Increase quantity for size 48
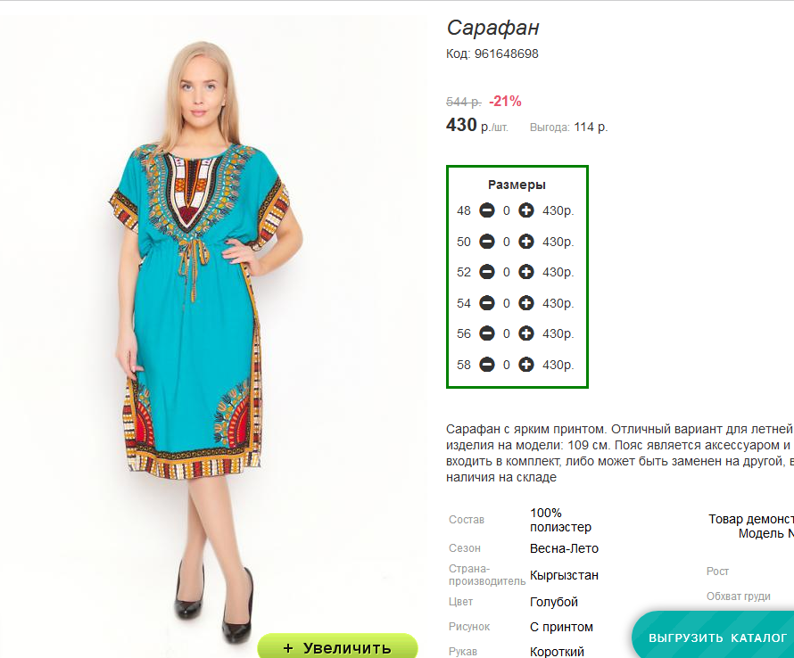This screenshot has width=794, height=658. pos(526,210)
